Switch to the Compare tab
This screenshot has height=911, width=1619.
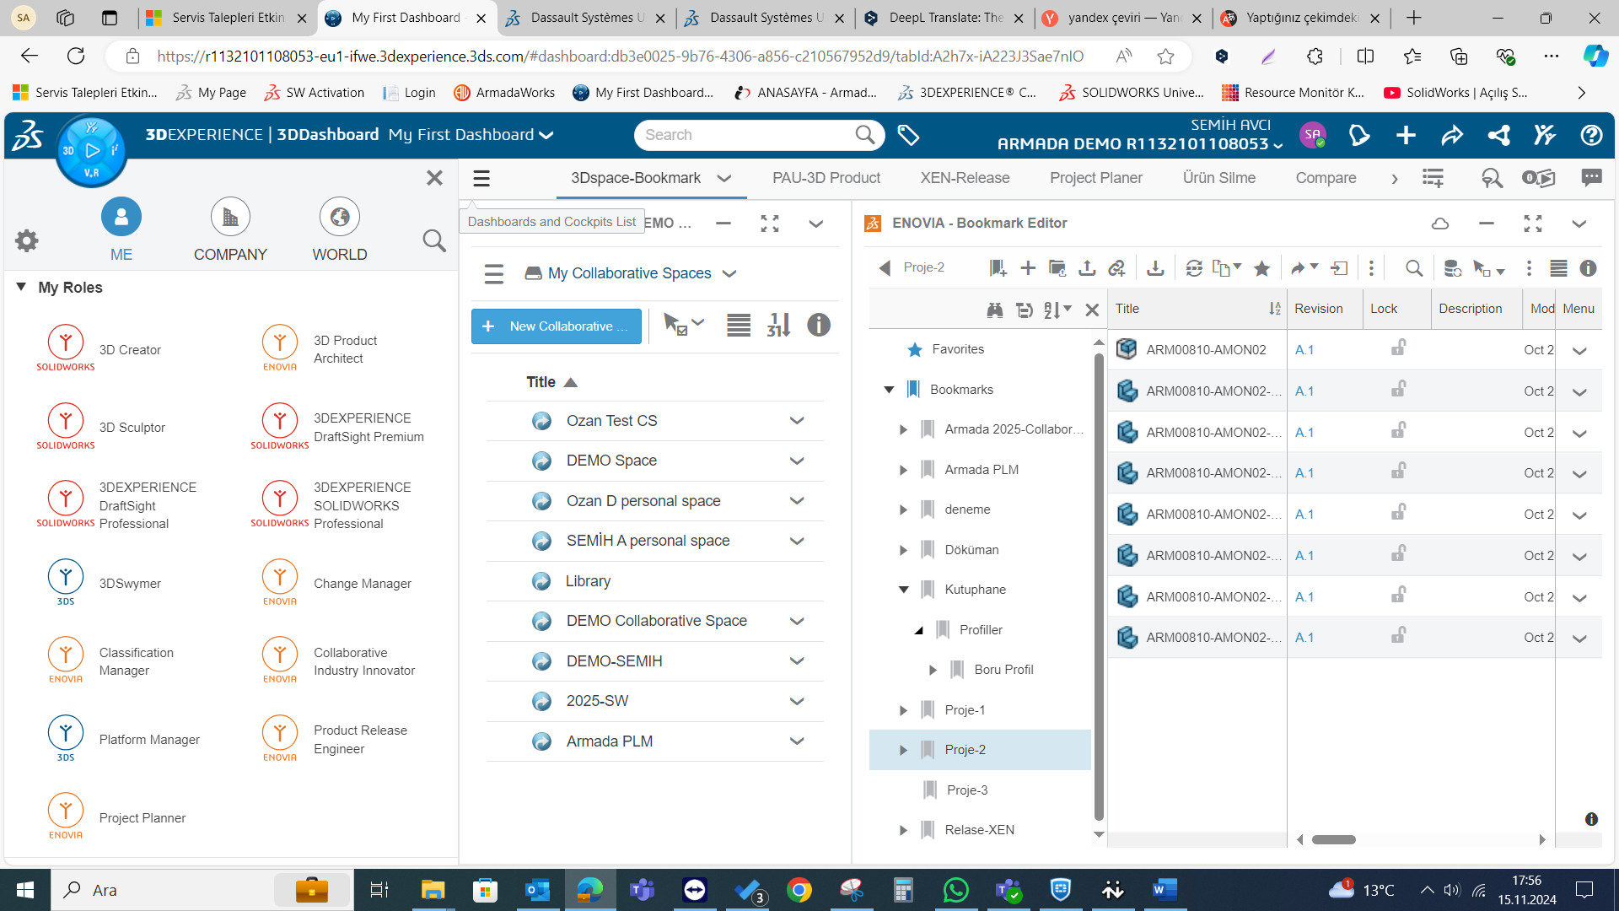coord(1326,178)
